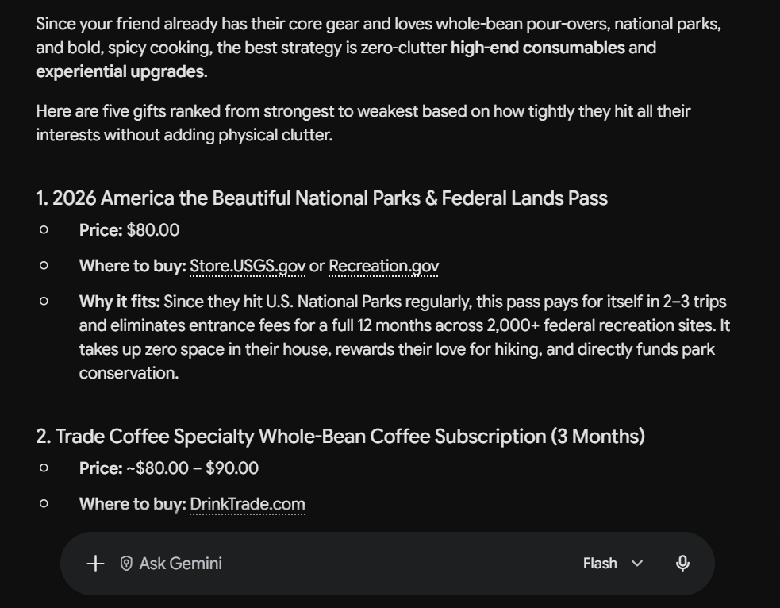Image resolution: width=780 pixels, height=608 pixels.
Task: Click bold text high-end consumables
Action: point(538,48)
